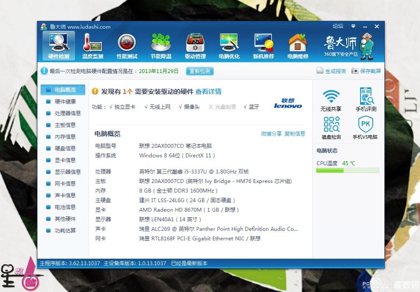Click the blue info icon beside last detection date
Image resolution: width=420 pixels, height=292 pixels.
point(44,71)
